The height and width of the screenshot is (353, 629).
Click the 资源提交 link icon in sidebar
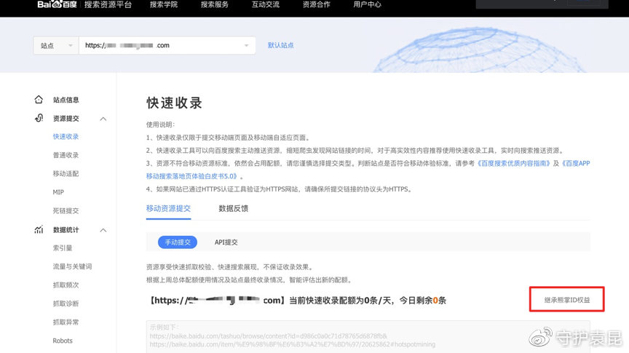pos(39,118)
